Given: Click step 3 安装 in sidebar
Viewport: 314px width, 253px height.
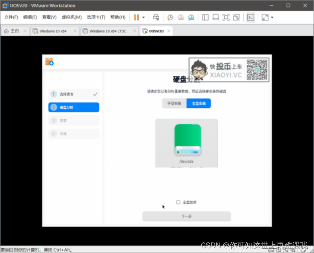Looking at the screenshot, I should click(x=74, y=120).
